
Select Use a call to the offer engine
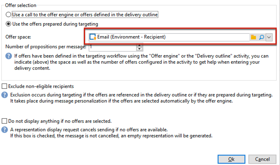[9, 15]
